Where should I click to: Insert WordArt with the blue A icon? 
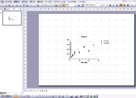(x=53, y=96)
